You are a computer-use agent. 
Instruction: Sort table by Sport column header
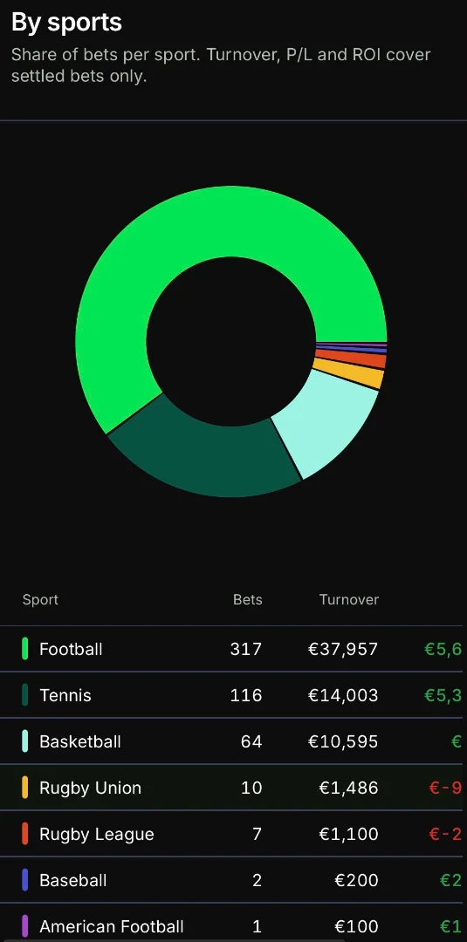coord(40,599)
